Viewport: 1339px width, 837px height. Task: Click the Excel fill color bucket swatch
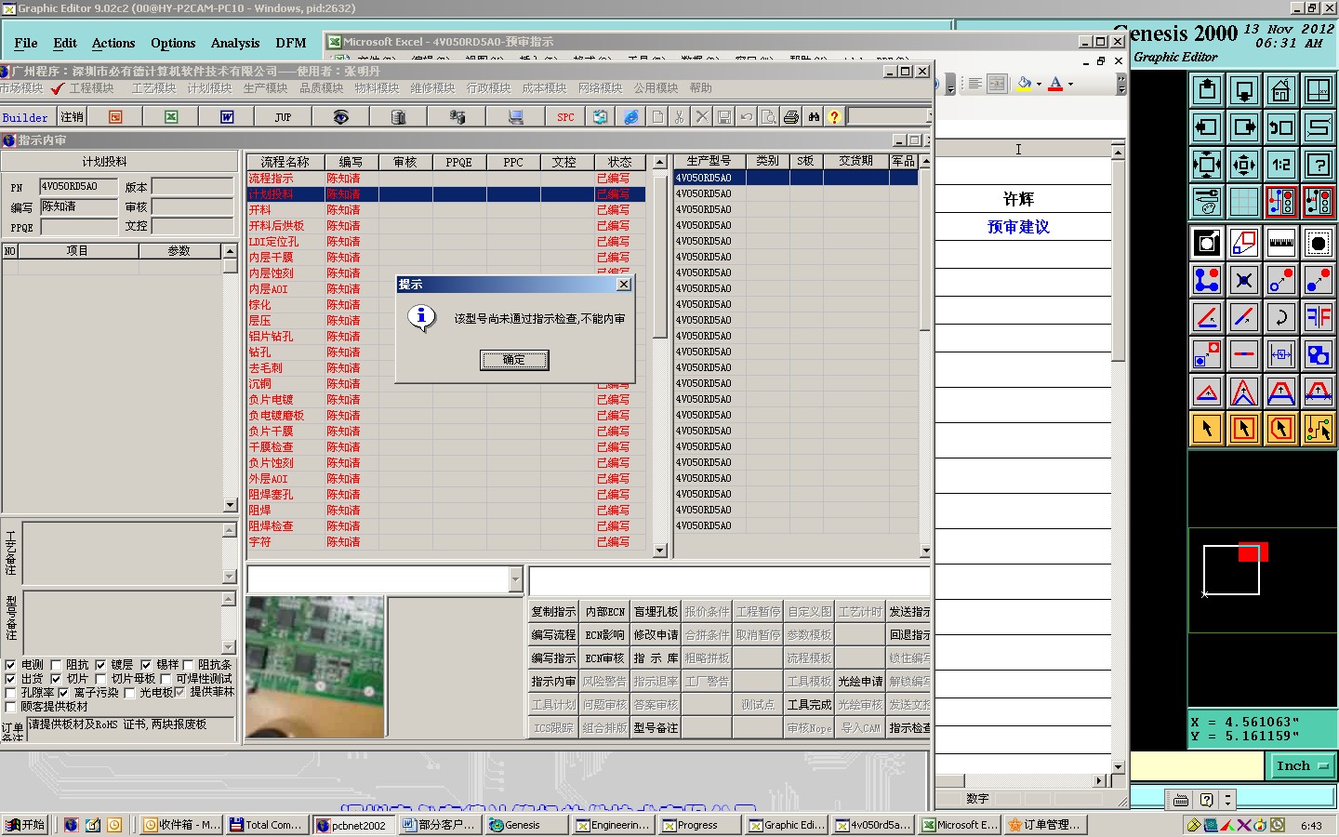pyautogui.click(x=1024, y=84)
